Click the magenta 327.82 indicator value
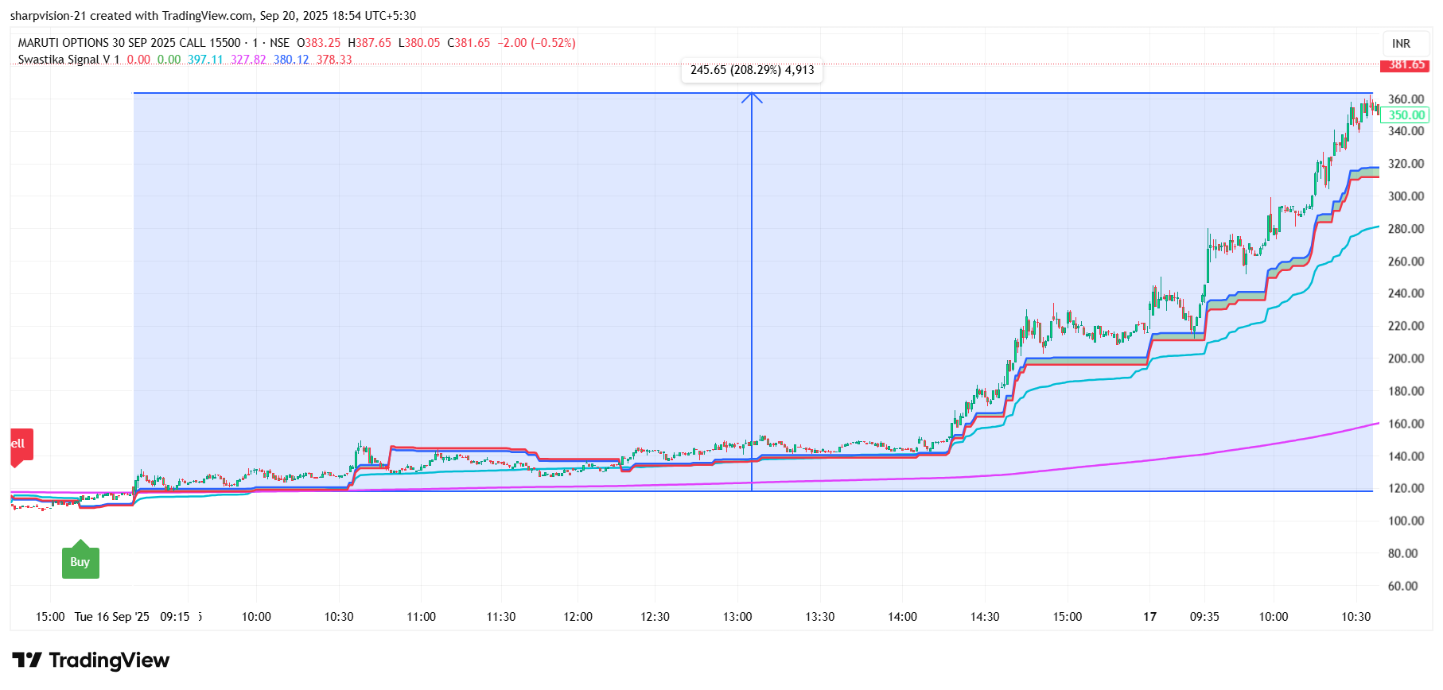 coord(248,60)
